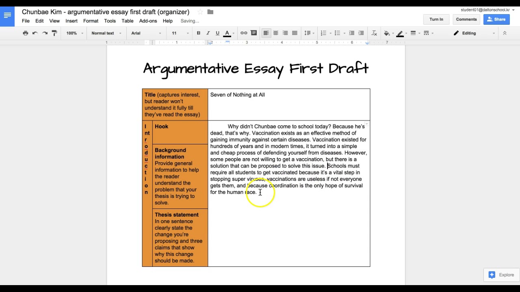The width and height of the screenshot is (520, 292).
Task: Open the Explore panel
Action: pos(502,275)
